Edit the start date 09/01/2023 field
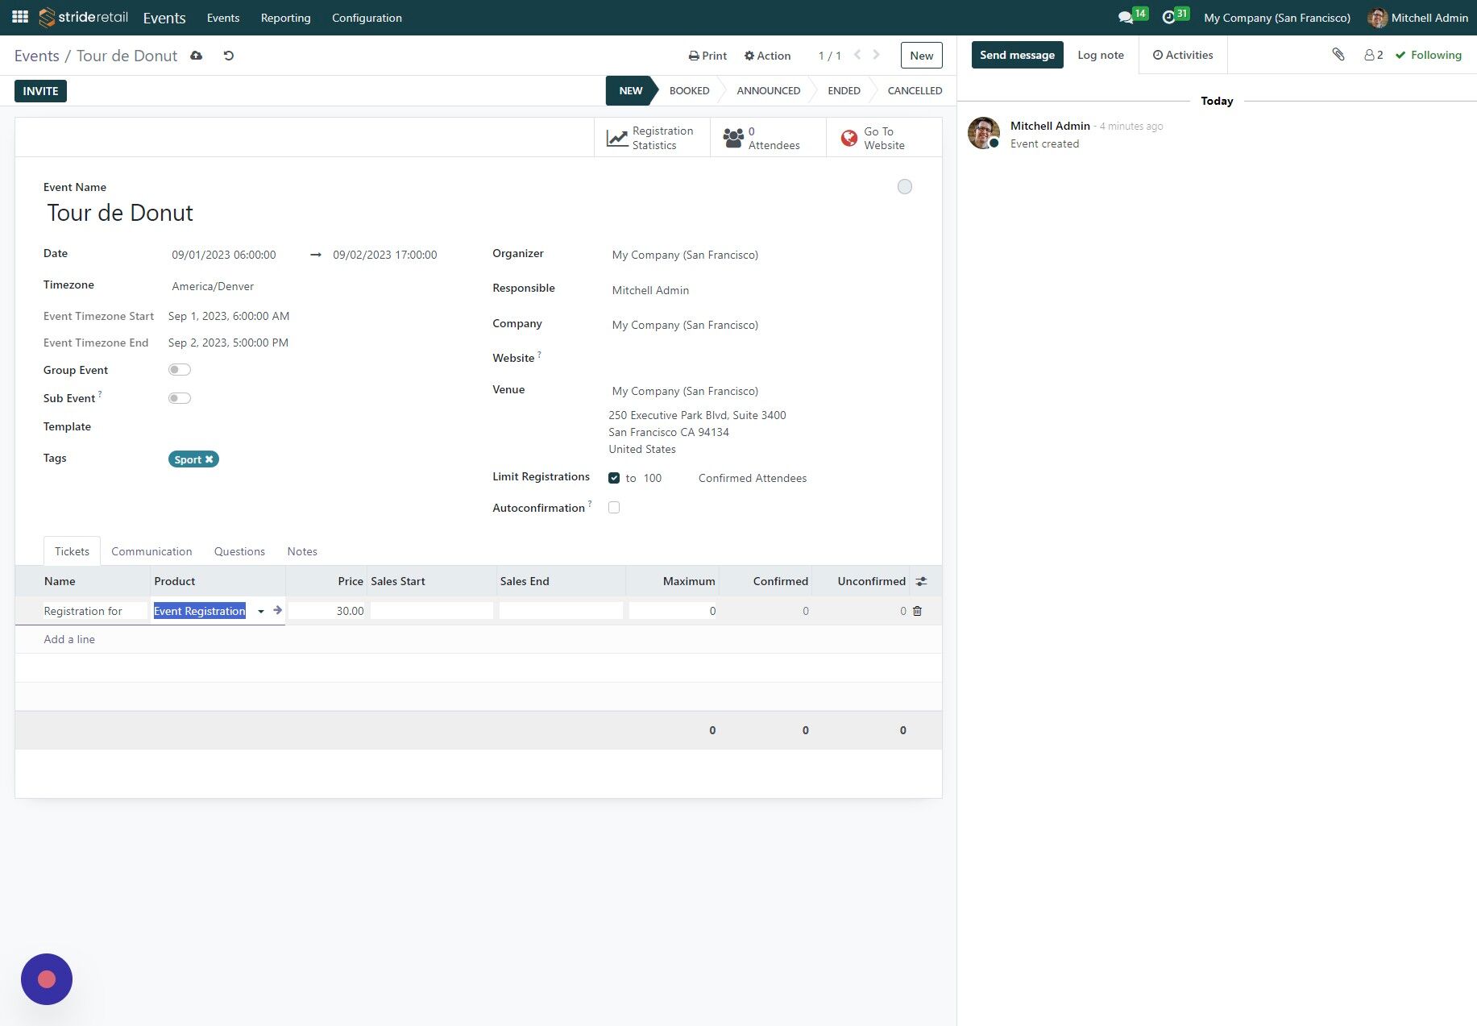 pos(234,255)
